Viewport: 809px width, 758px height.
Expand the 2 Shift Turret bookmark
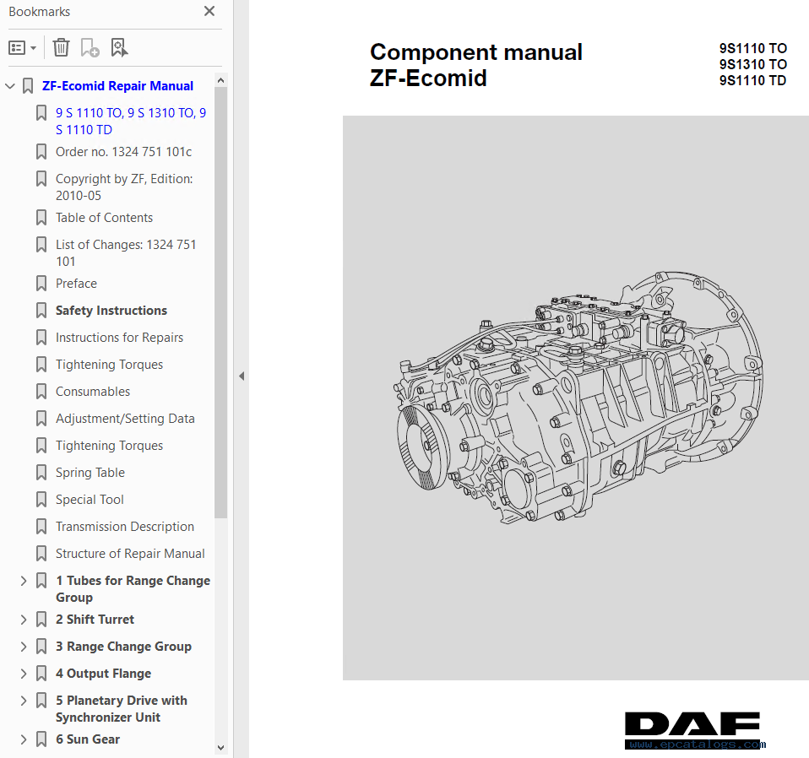(x=23, y=620)
